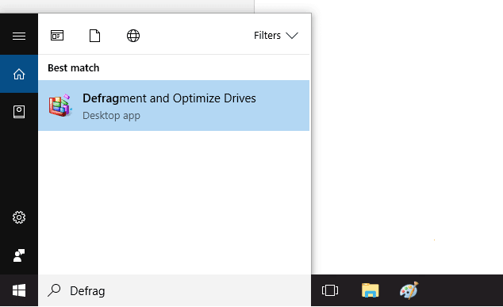Viewport: 503px width, 307px height.
Task: Select the Home icon in sidebar
Action: click(x=19, y=74)
